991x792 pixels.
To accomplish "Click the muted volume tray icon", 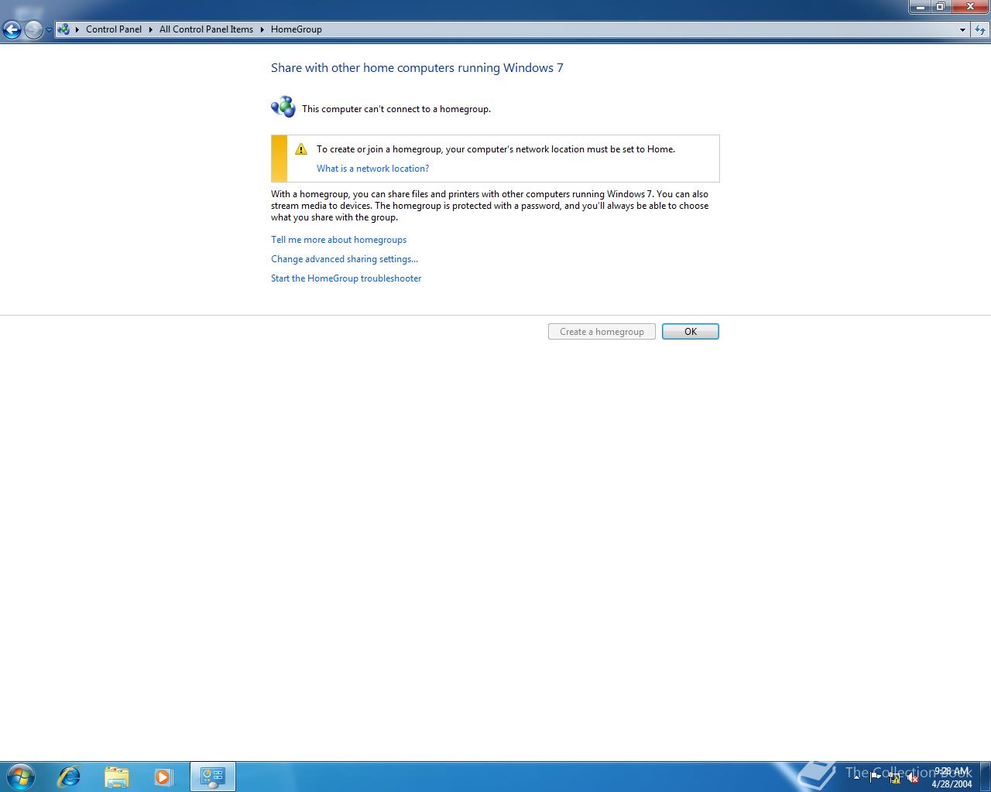I will 913,777.
